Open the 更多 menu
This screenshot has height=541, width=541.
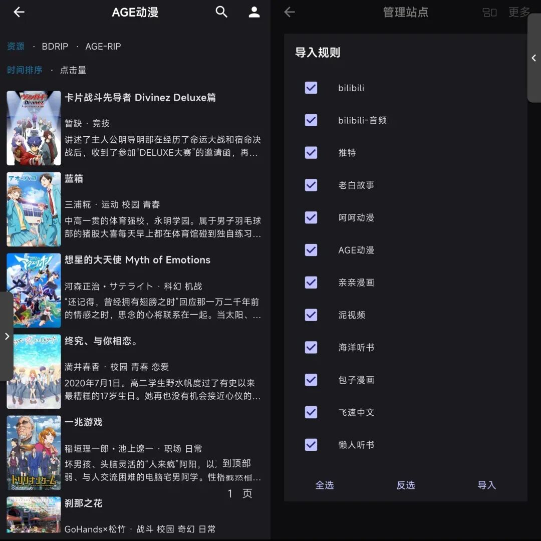(519, 13)
